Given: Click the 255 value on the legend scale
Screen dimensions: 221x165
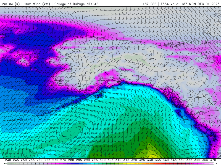Looking at the screenshot, I should [x=31, y=160].
